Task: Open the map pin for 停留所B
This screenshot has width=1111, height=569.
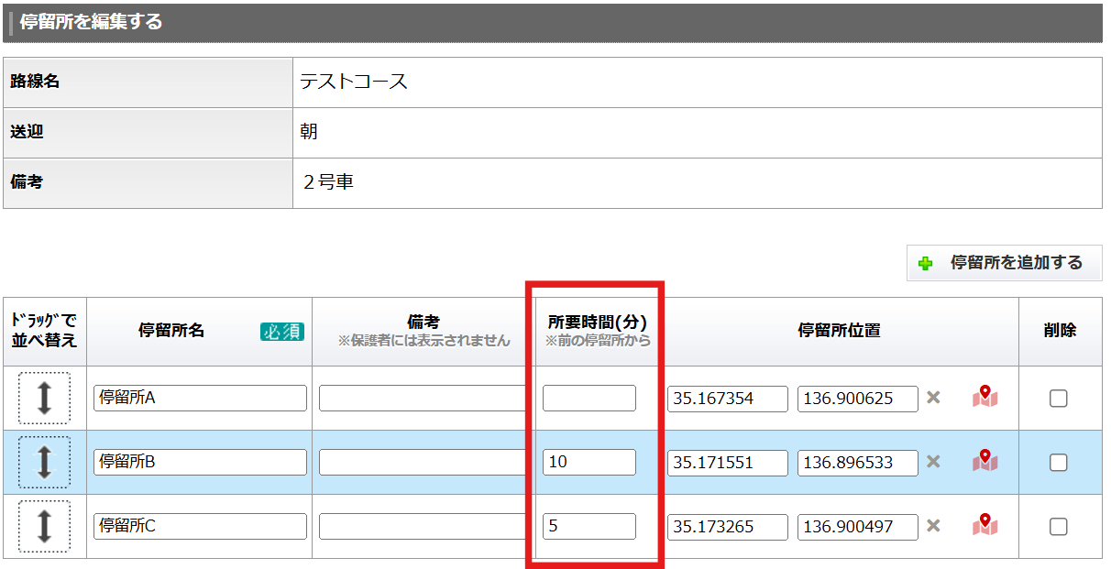Action: point(985,461)
